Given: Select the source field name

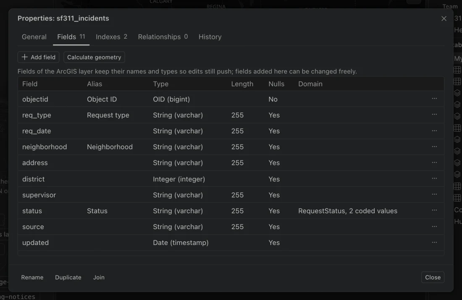Looking at the screenshot, I should click(33, 227).
